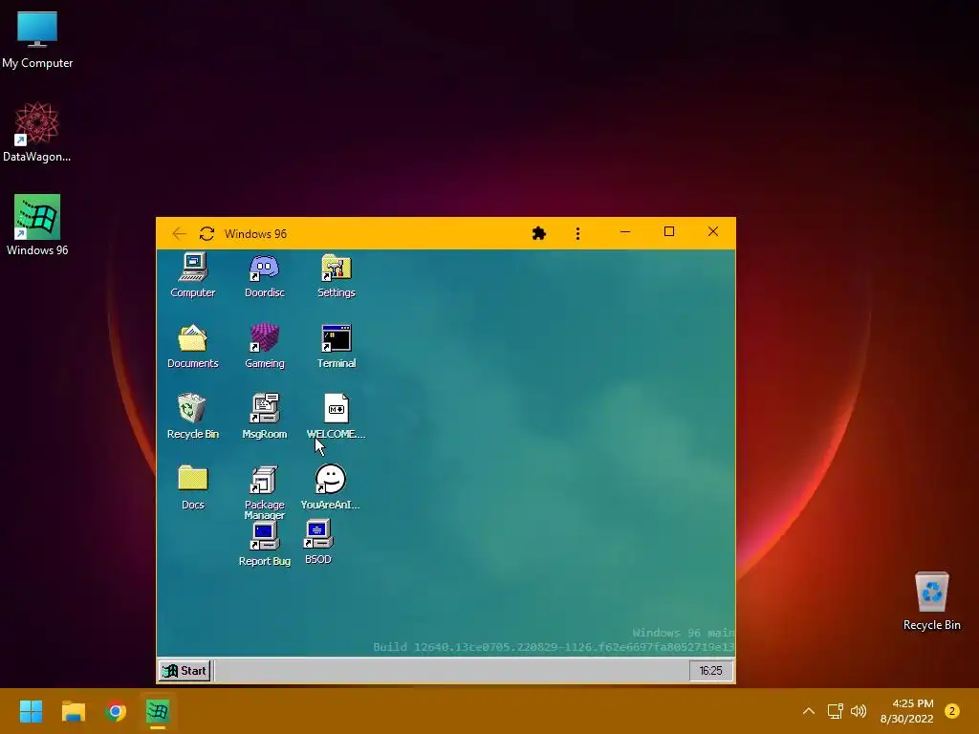Select the WELCOME markdown file
This screenshot has width=979, height=734.
click(x=336, y=417)
